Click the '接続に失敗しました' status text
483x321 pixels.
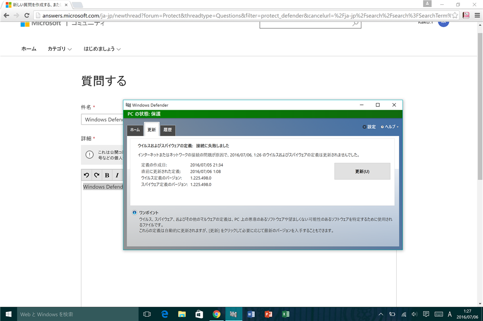pos(213,146)
